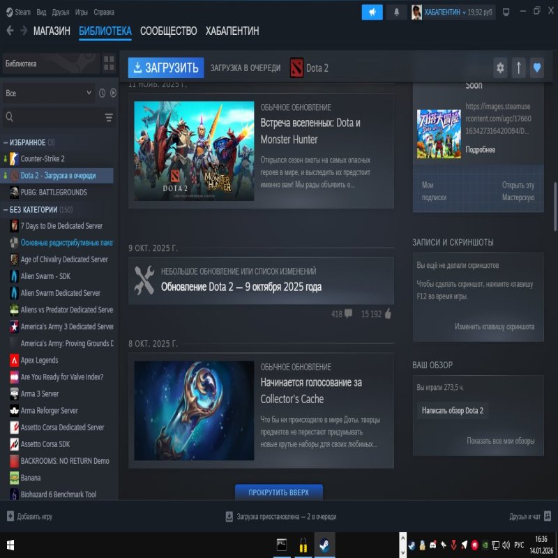The width and height of the screenshot is (558, 558).
Task: Toggle the notification bell icon
Action: (x=398, y=11)
